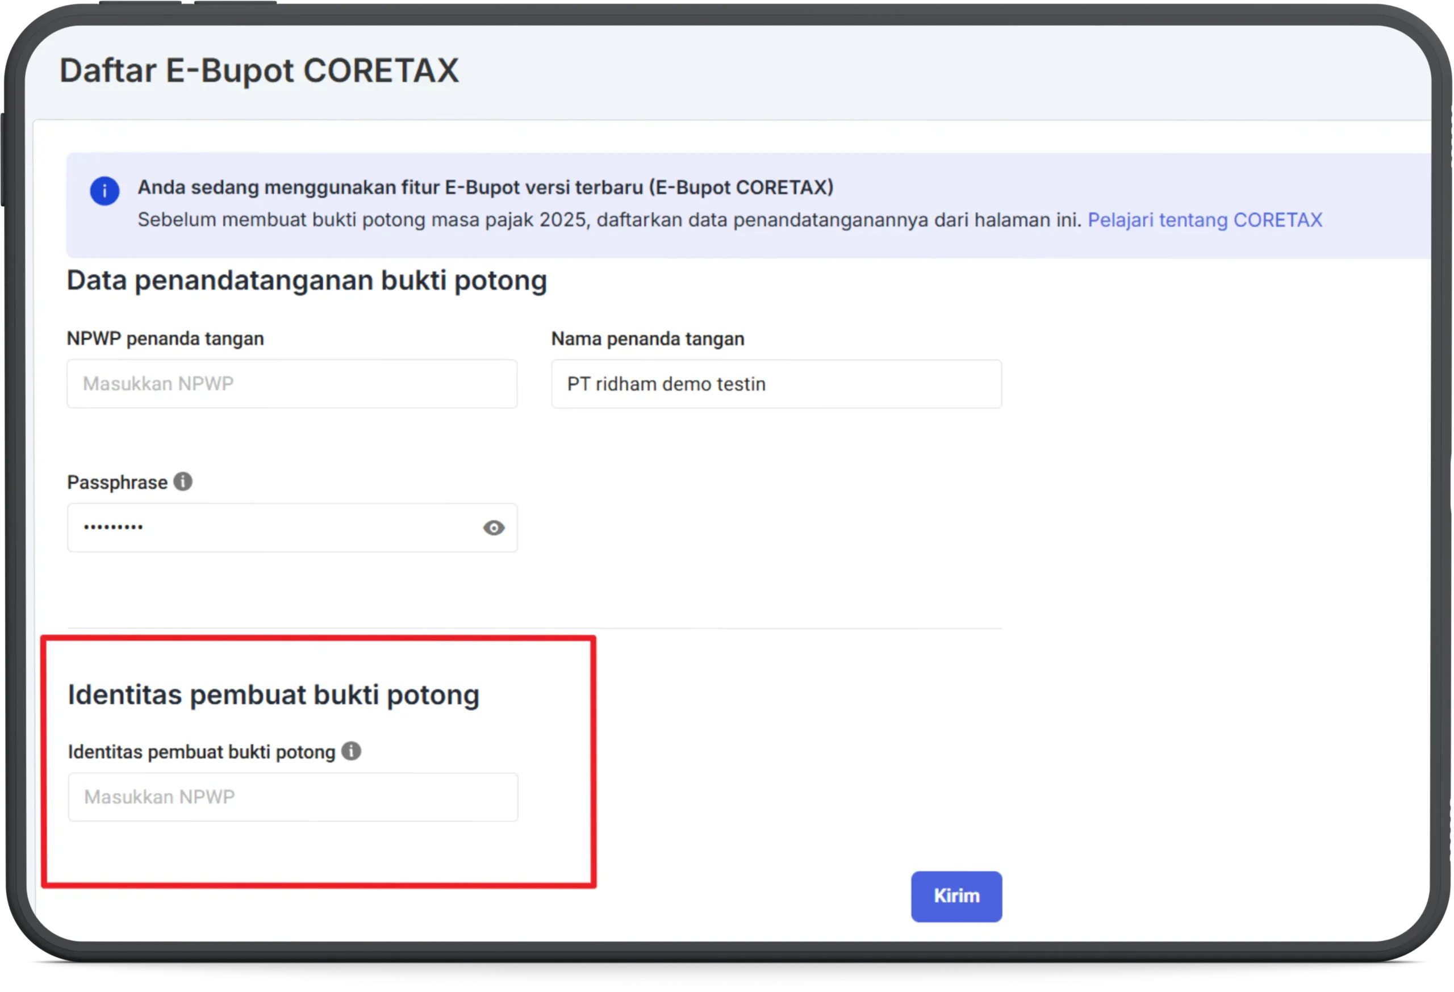1454x992 pixels.
Task: Click the tooltip icon next to Identitas pembuat bukti potong
Action: coord(352,751)
